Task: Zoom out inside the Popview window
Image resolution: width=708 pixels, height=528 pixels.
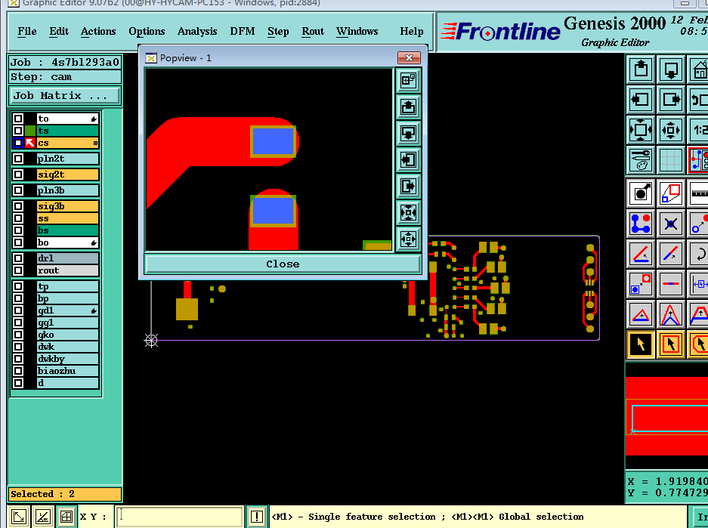Action: click(x=409, y=239)
